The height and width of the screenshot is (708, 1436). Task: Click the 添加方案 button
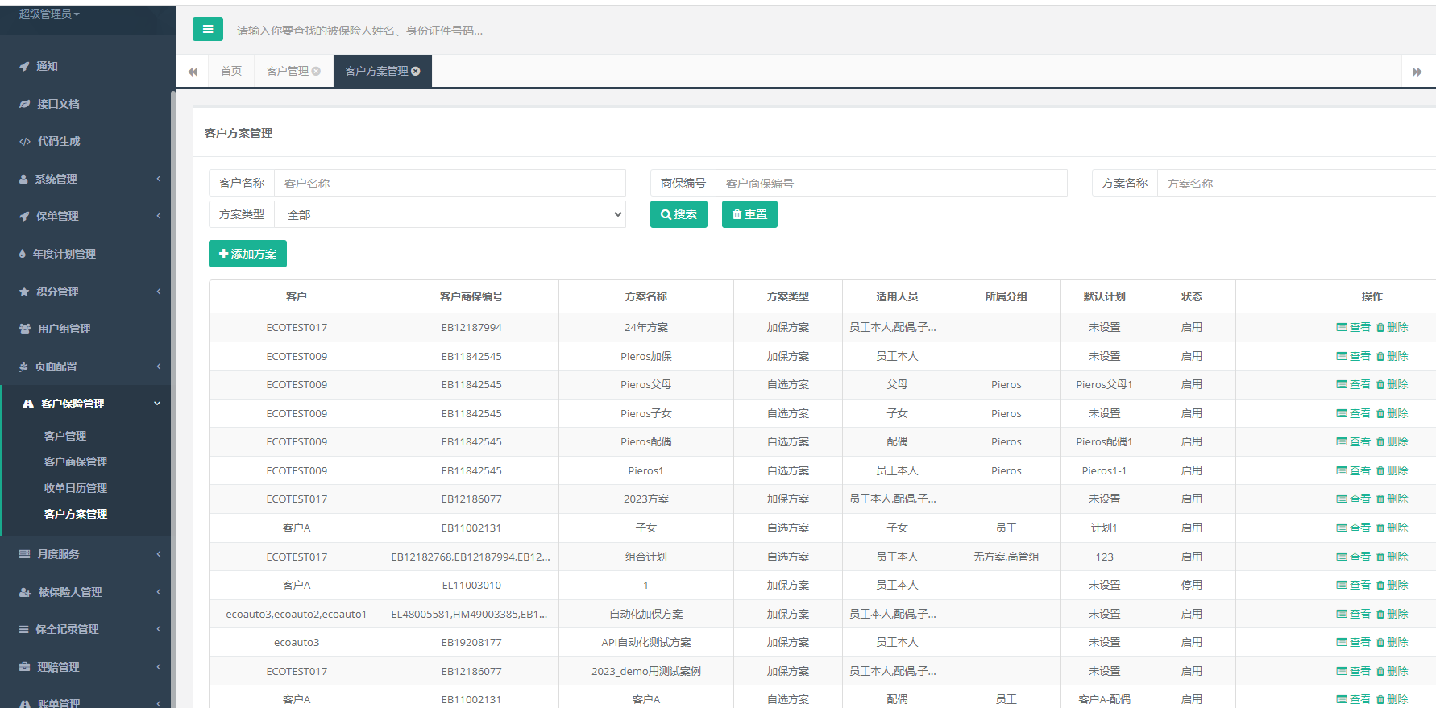point(247,254)
